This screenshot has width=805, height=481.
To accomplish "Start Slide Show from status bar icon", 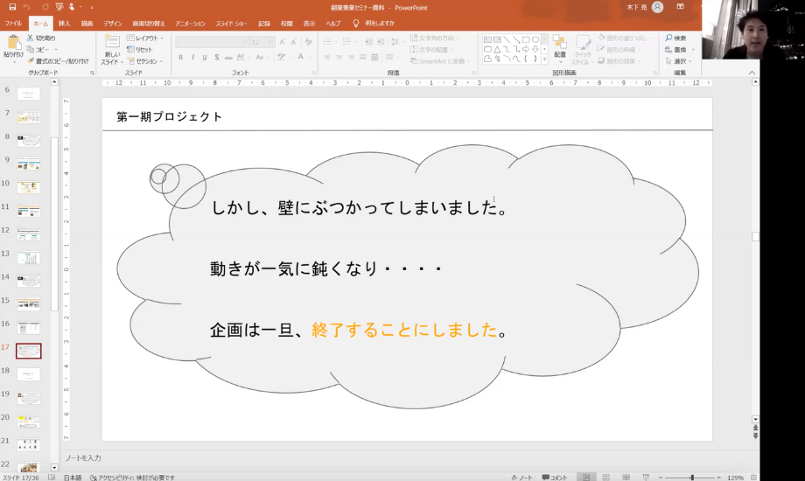I will 646,478.
